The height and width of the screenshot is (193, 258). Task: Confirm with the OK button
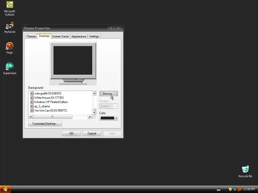coord(71,133)
